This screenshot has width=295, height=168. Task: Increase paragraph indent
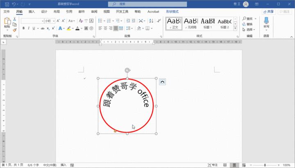(134, 21)
